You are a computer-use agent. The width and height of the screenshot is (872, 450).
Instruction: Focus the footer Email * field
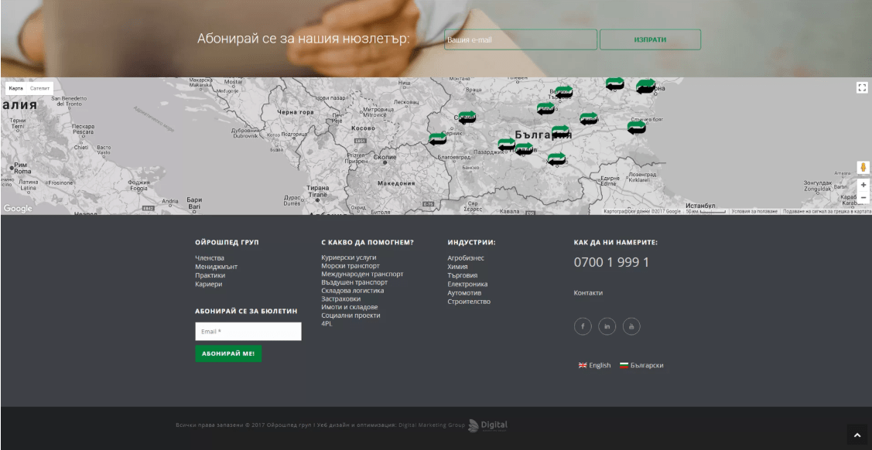coord(248,332)
